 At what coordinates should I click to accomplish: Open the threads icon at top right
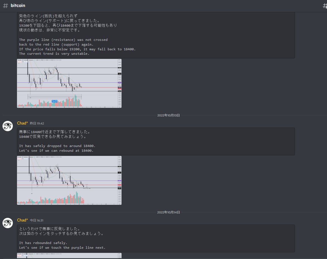point(325,6)
